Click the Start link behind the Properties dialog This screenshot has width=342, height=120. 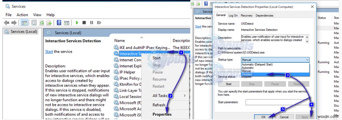(x=198, y=27)
